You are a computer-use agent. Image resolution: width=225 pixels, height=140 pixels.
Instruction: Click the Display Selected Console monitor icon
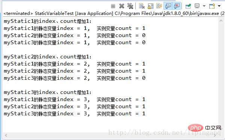pyautogui.click(x=197, y=6)
